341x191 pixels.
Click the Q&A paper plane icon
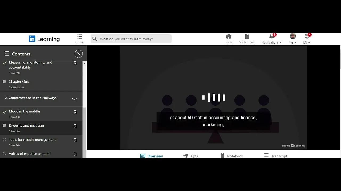tap(186, 156)
